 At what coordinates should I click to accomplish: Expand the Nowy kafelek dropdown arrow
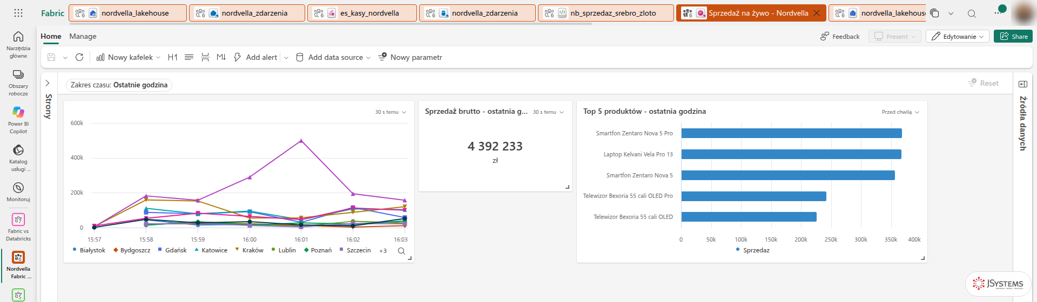[x=158, y=58]
